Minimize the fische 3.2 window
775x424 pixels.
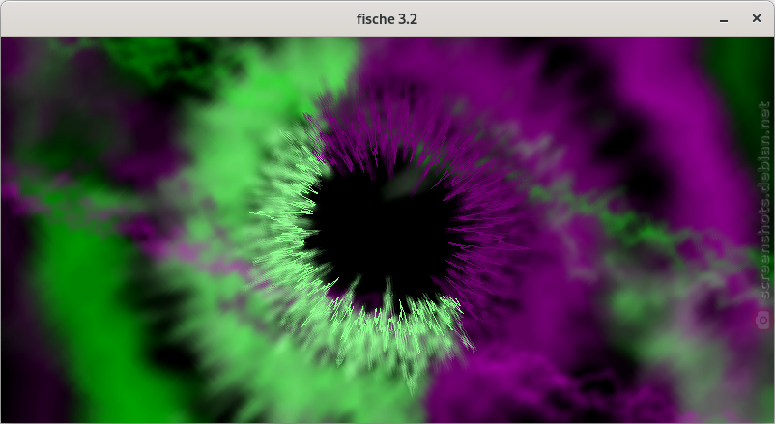tap(724, 19)
